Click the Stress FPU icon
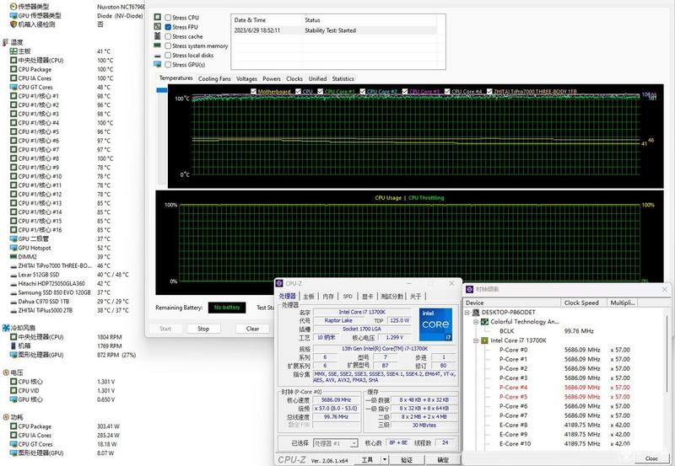The width and height of the screenshot is (675, 466). [158, 27]
